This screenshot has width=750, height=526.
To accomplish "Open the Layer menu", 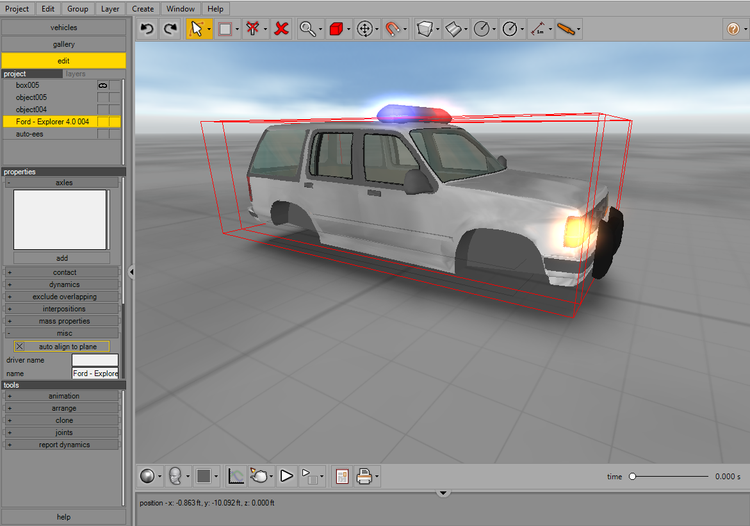I will [110, 8].
